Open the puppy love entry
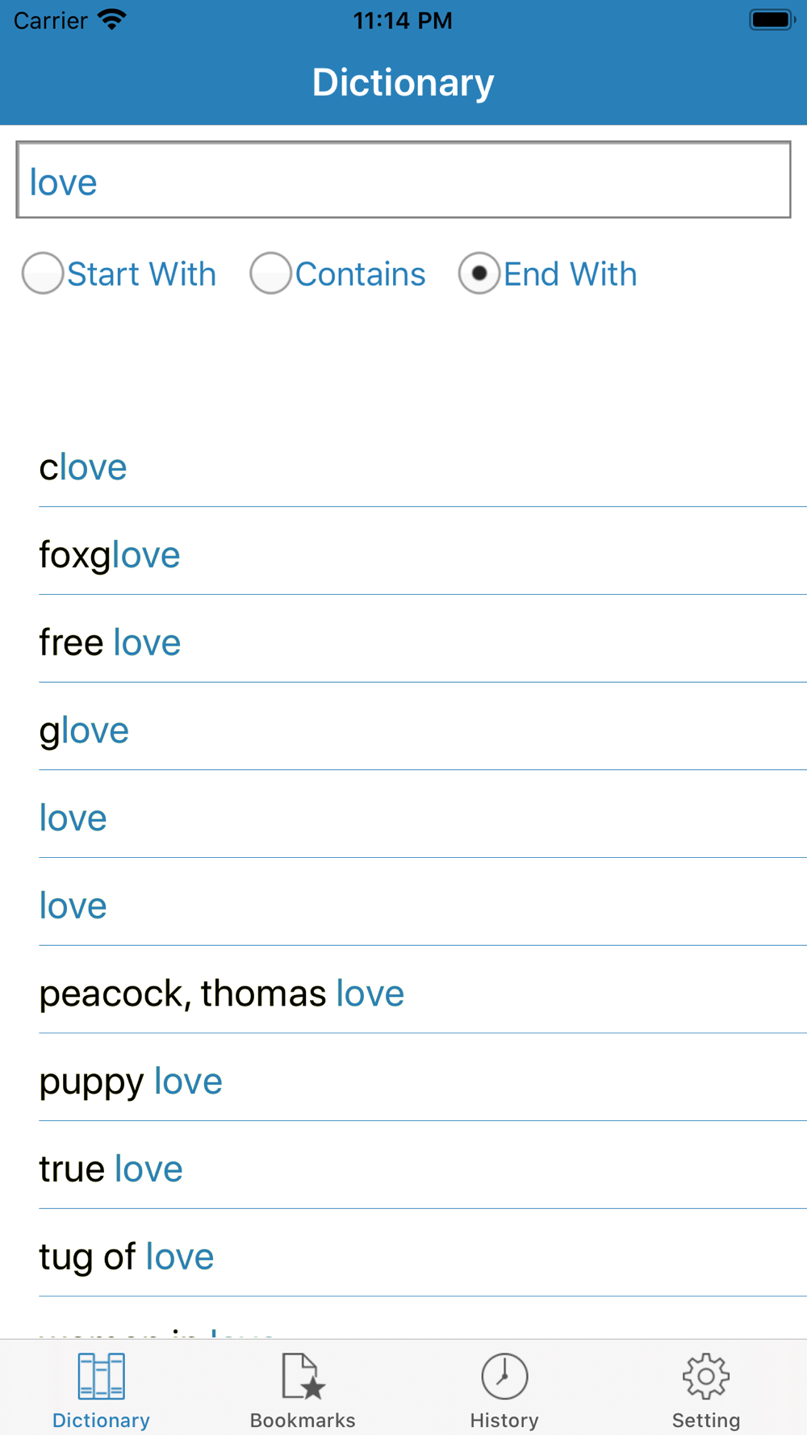This screenshot has width=807, height=1435. click(423, 1081)
